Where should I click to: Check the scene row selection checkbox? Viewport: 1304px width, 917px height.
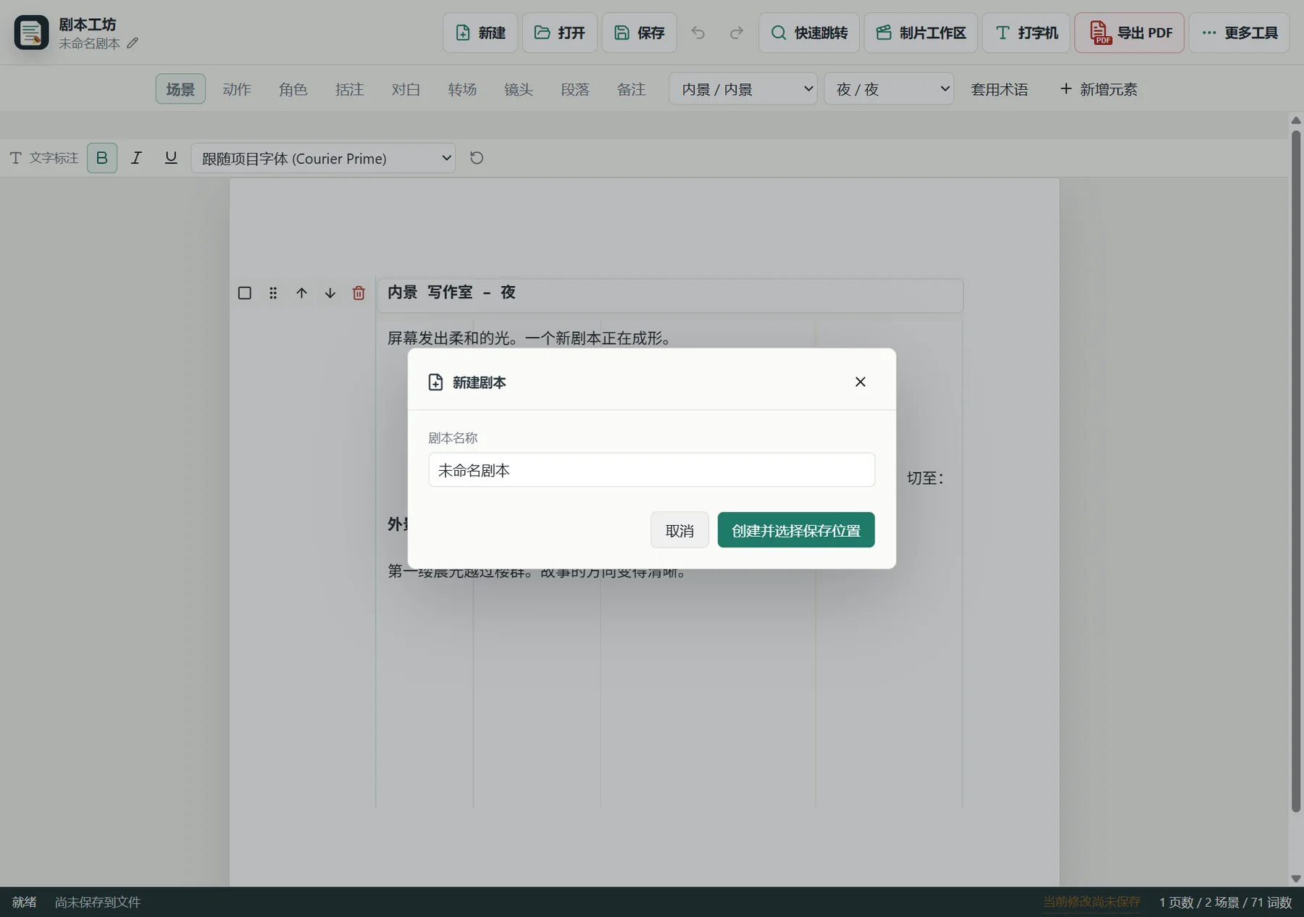(245, 293)
